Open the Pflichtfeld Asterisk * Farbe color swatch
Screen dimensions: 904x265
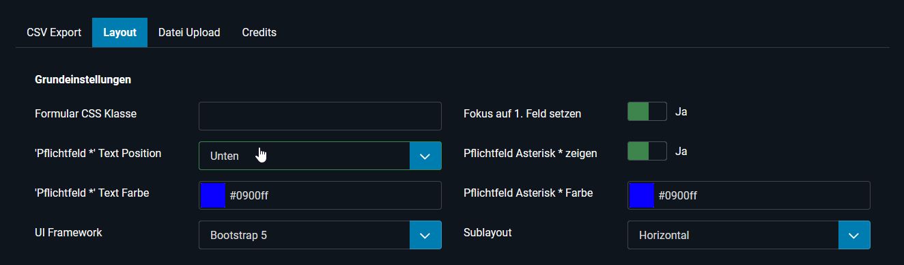tap(642, 195)
